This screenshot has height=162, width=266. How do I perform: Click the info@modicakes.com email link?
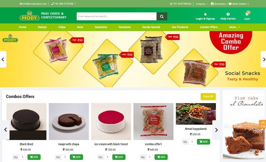[33, 4]
